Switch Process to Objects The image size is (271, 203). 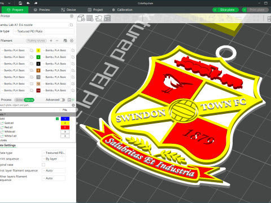tap(29, 100)
